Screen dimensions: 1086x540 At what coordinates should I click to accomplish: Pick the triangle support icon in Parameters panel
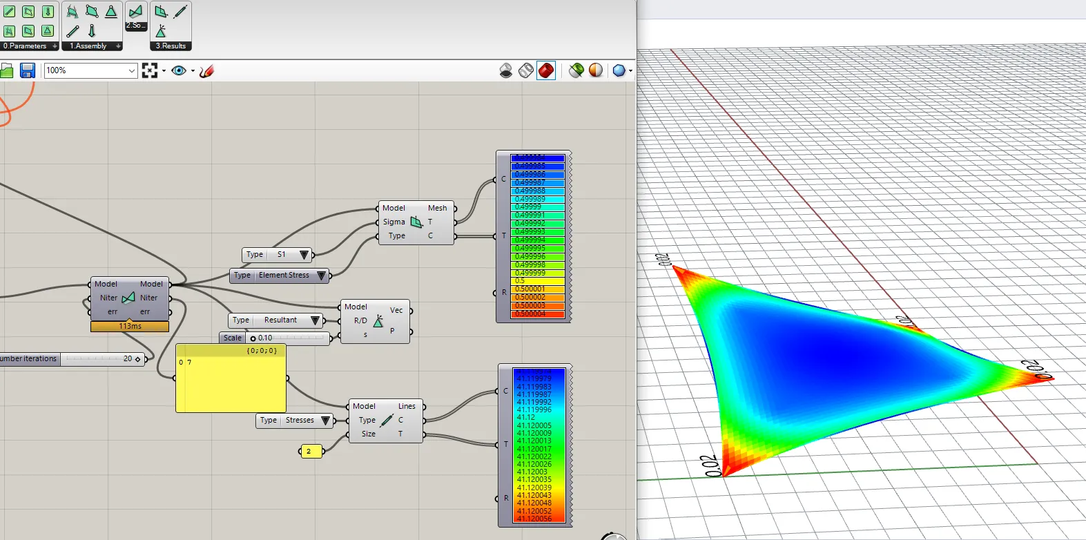click(48, 31)
